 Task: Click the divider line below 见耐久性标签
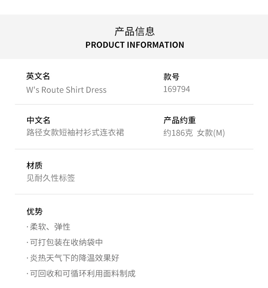pos(134,194)
